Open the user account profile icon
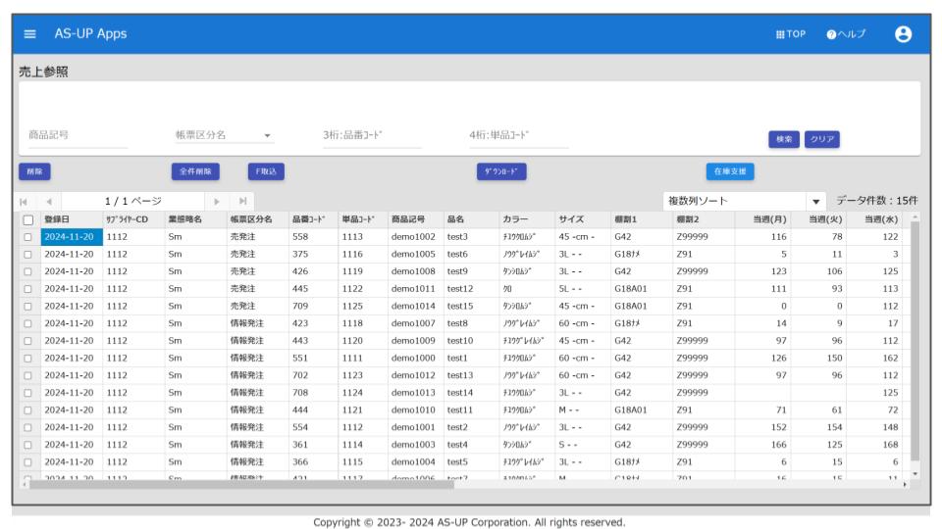 [903, 34]
